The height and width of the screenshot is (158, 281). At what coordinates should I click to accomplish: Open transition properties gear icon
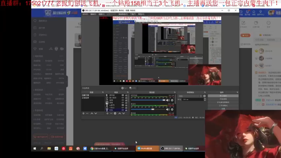click(204, 96)
